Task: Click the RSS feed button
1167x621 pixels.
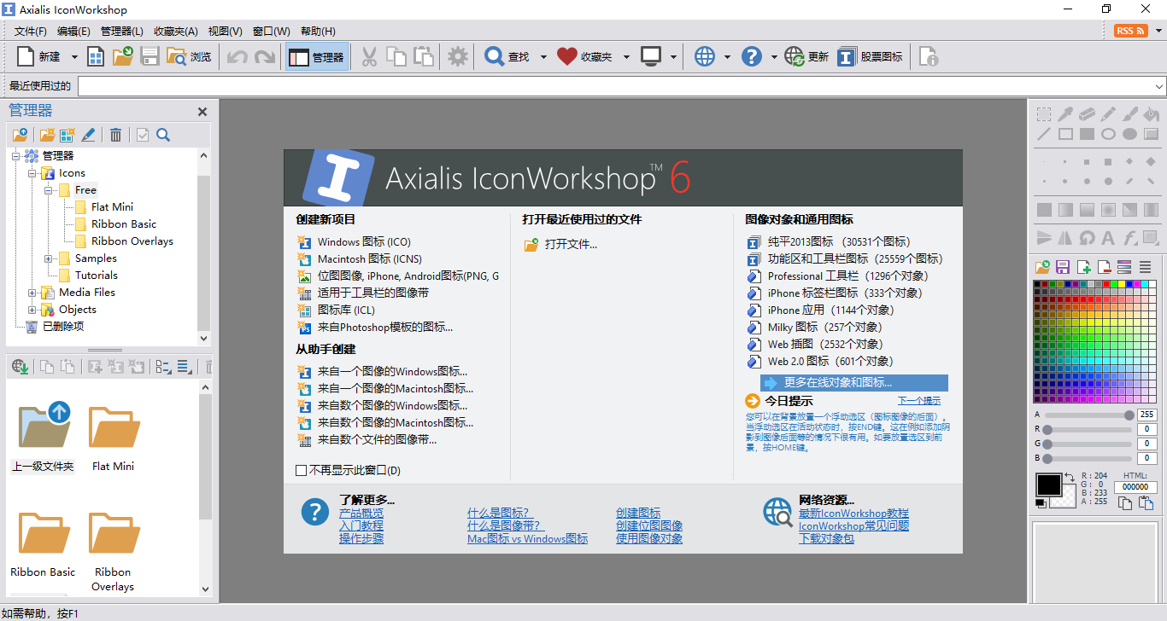Action: pyautogui.click(x=1130, y=31)
